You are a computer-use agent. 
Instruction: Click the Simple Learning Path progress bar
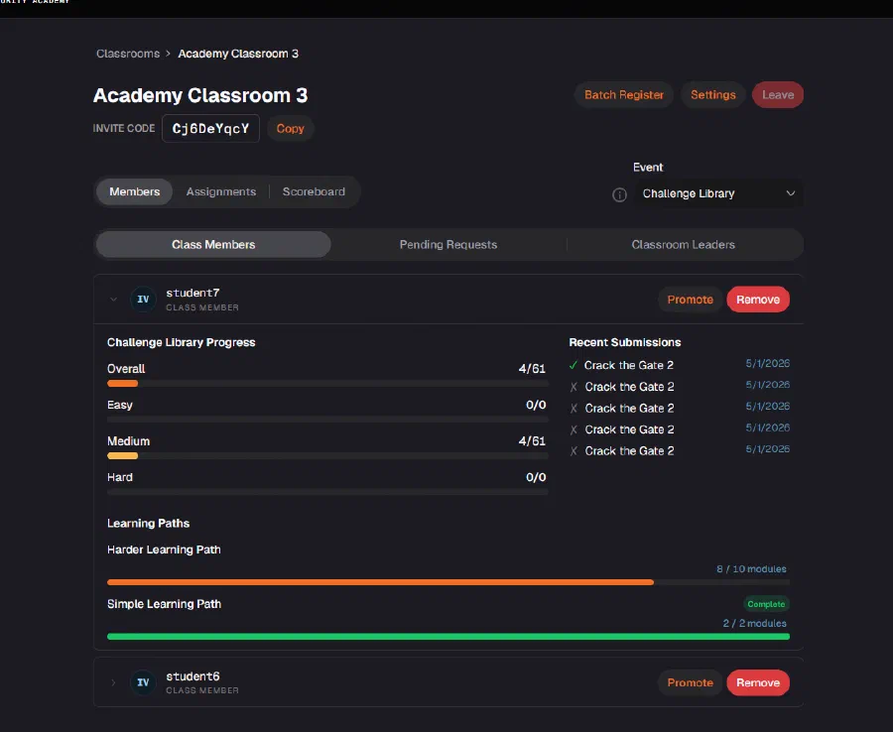(x=448, y=637)
